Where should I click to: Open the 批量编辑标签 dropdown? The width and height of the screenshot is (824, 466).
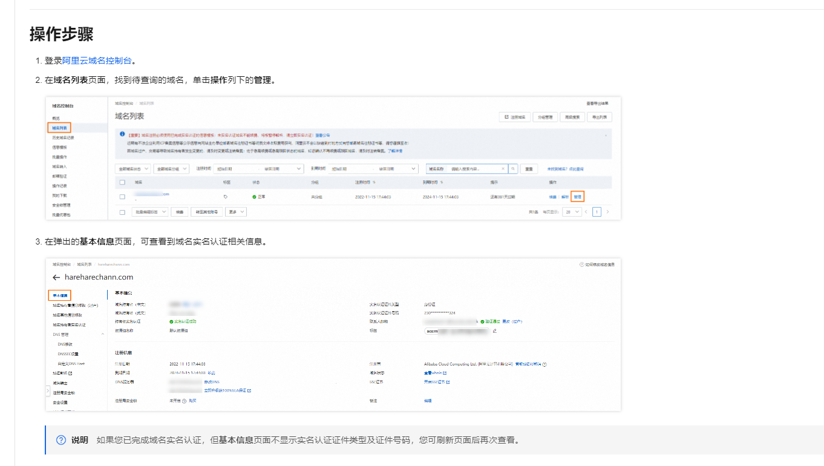coord(150,212)
